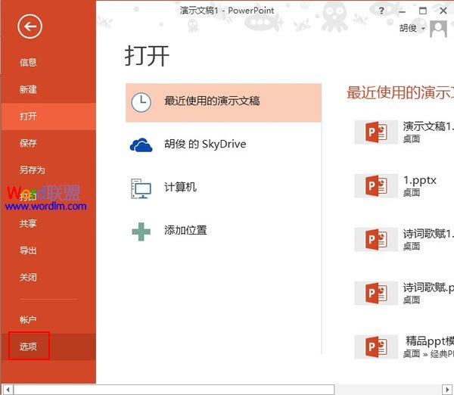Image resolution: width=454 pixels, height=395 pixels.
Task: Minimize the PowerPoint window
Action: click(x=402, y=11)
